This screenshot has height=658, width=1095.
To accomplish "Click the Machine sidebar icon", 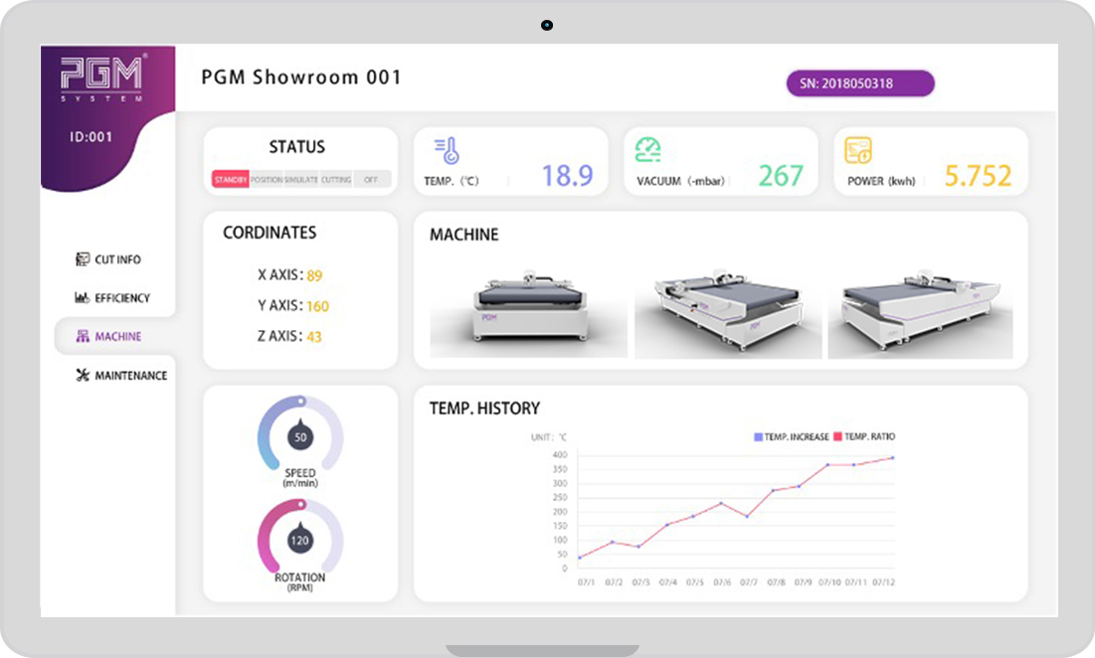I will click(x=83, y=336).
